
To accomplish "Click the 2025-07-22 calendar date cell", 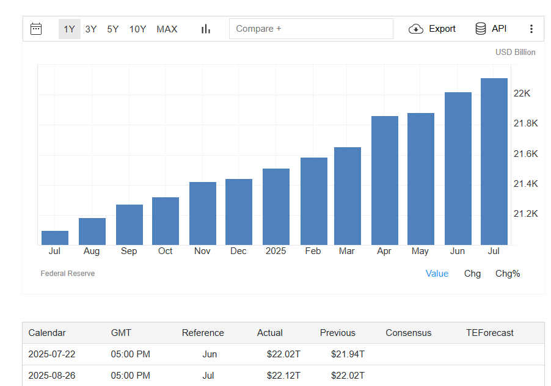I will pyautogui.click(x=52, y=354).
